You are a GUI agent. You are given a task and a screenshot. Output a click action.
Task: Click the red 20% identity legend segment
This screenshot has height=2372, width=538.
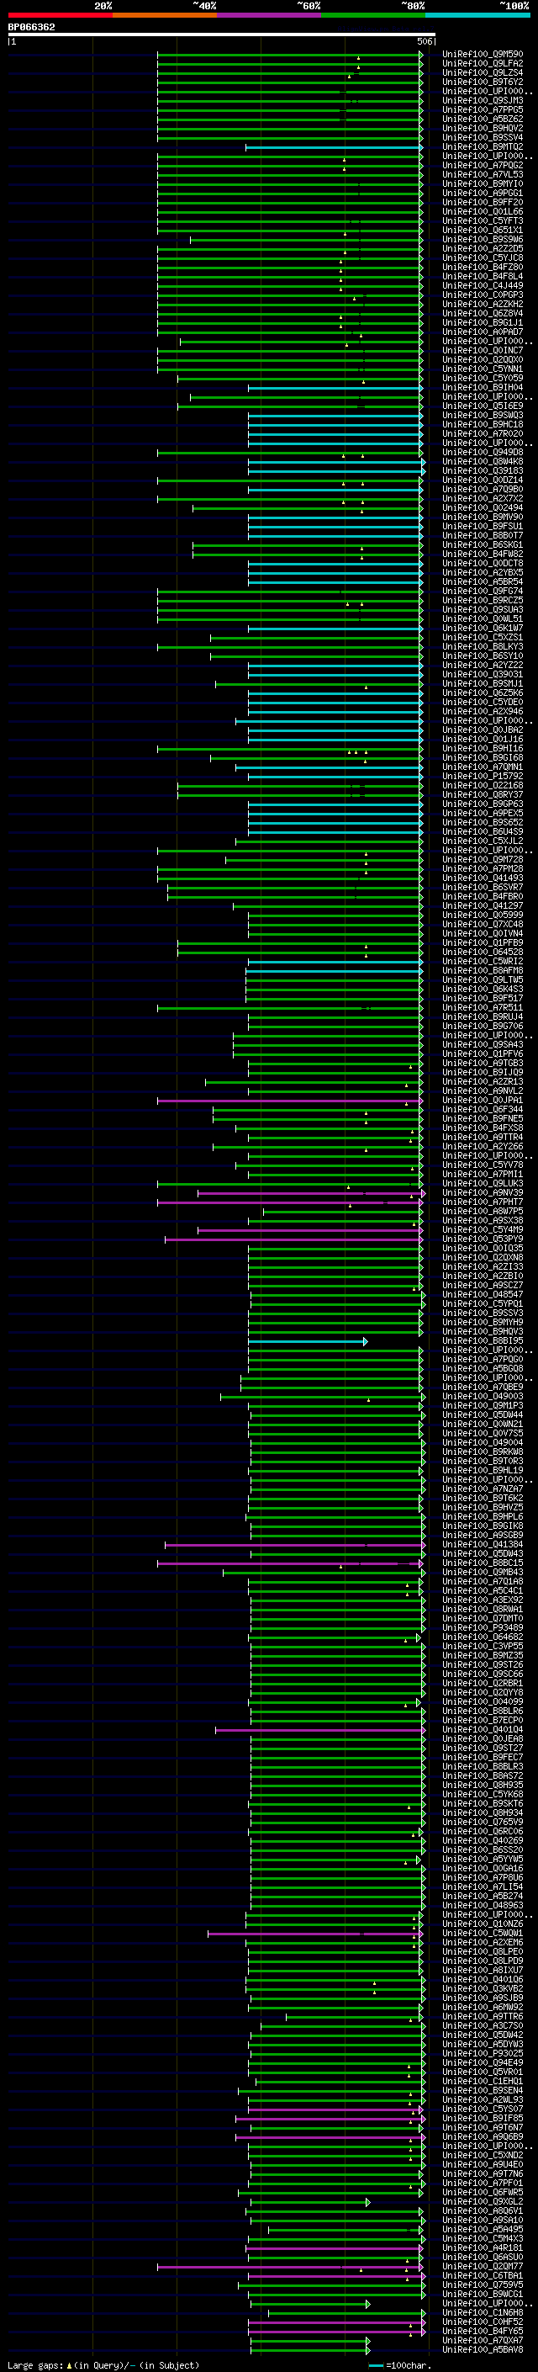point(61,15)
